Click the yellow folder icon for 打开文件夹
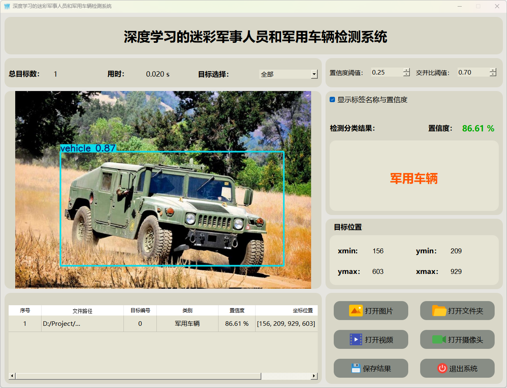 [439, 311]
